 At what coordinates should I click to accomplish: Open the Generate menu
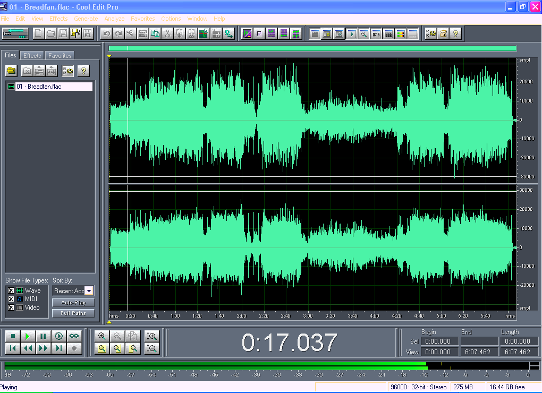click(x=86, y=19)
